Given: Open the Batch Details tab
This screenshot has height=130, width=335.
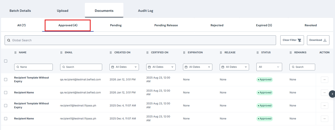Looking at the screenshot, I should click(x=20, y=11).
